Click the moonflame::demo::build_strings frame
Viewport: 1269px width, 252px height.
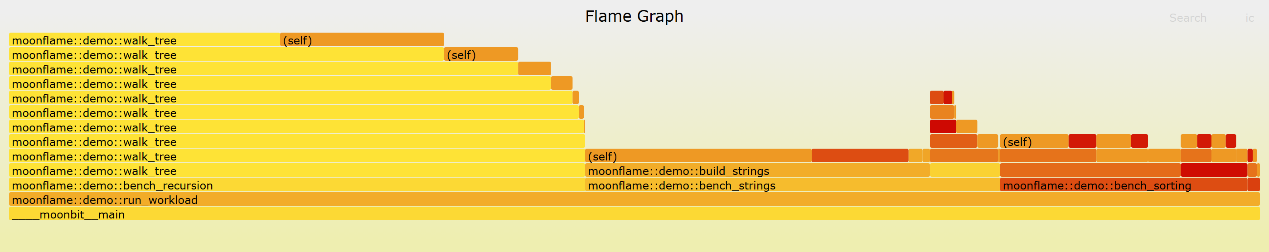coord(757,170)
